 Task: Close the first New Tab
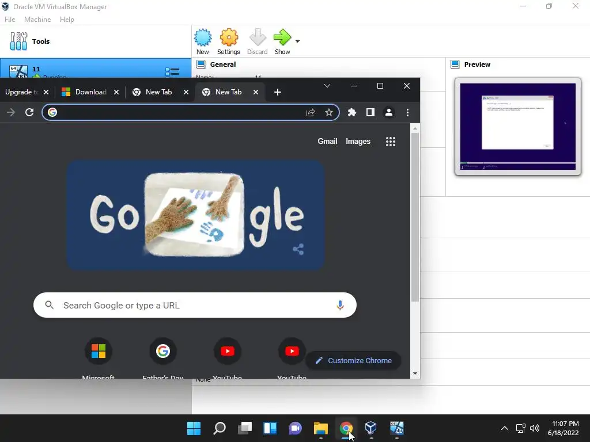pos(186,92)
